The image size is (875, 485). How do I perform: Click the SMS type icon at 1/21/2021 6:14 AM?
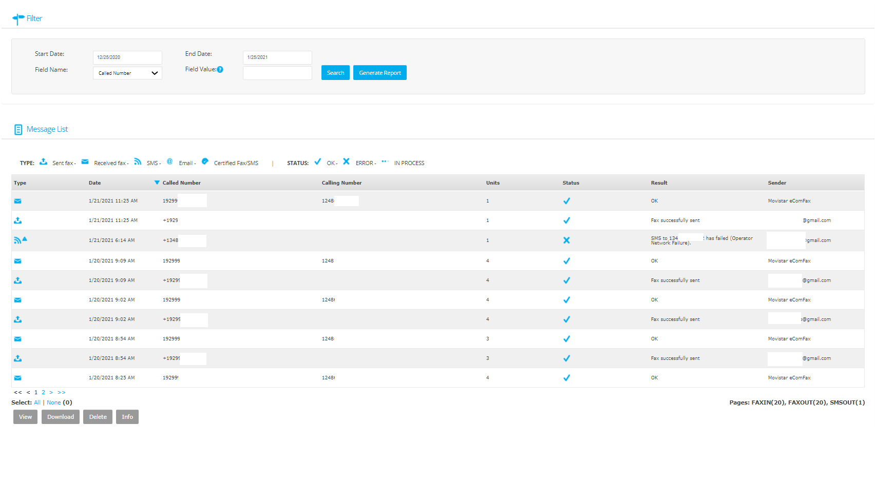click(18, 240)
